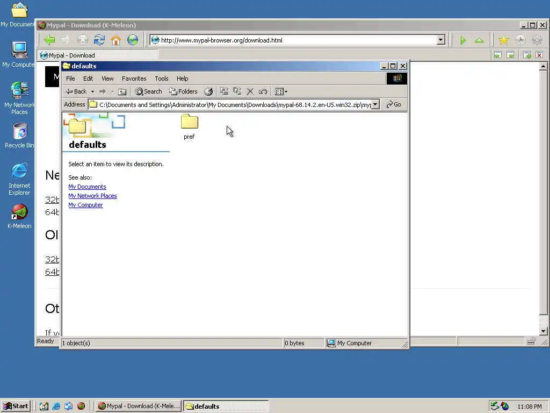Open the My Documents desktop icon
The height and width of the screenshot is (413, 550).
click(x=19, y=15)
